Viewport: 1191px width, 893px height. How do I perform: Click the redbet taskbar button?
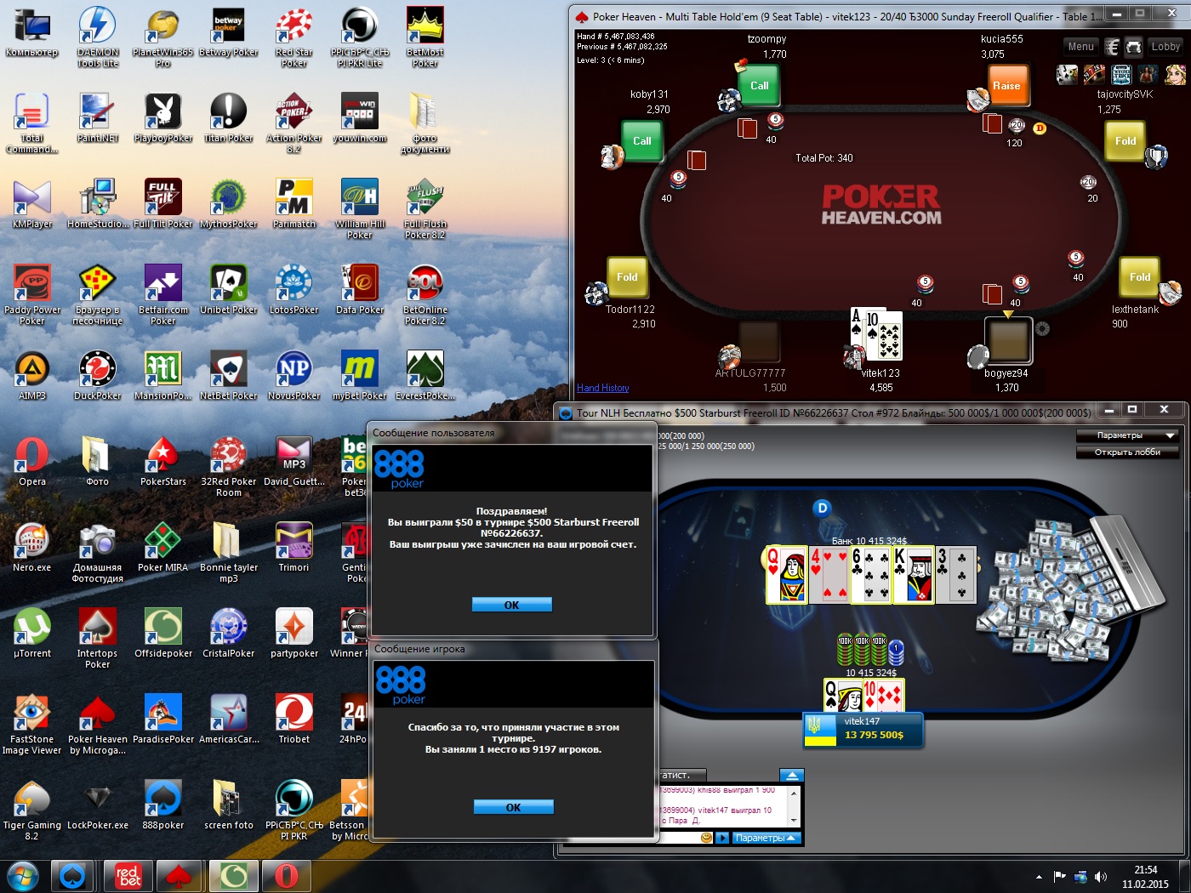coord(128,875)
